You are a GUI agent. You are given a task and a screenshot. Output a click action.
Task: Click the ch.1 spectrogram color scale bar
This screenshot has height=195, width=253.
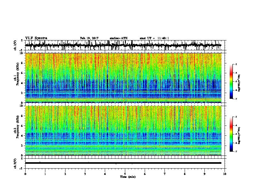click(231, 82)
